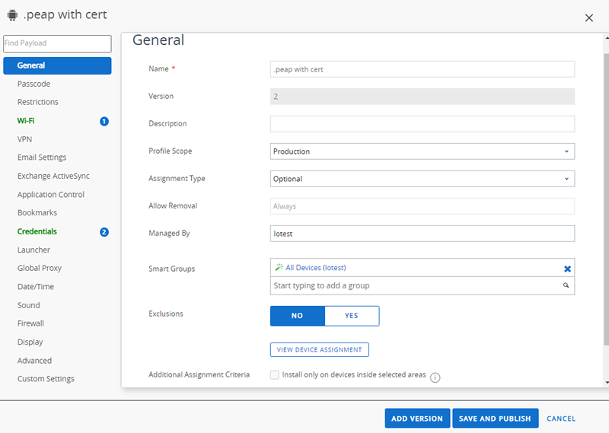609x433 pixels.
Task: Open the Credentials payload
Action: pyautogui.click(x=37, y=231)
